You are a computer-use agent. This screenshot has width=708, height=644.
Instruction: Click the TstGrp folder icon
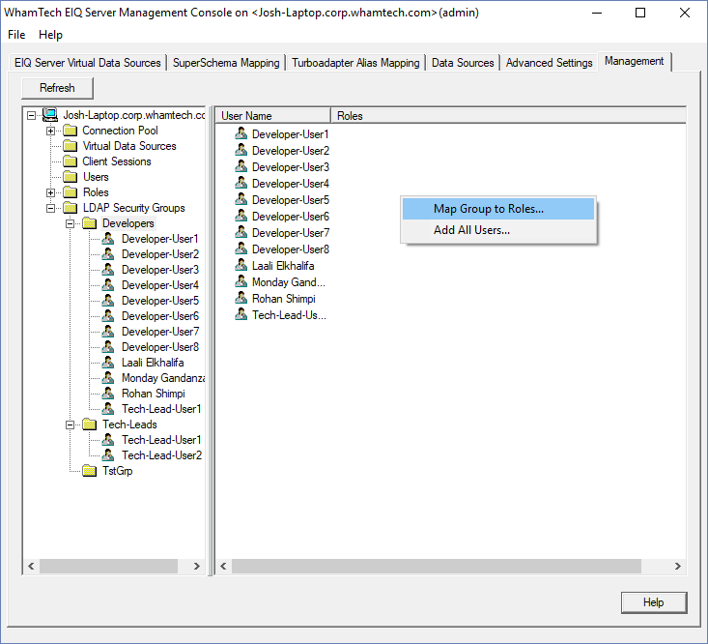point(89,471)
